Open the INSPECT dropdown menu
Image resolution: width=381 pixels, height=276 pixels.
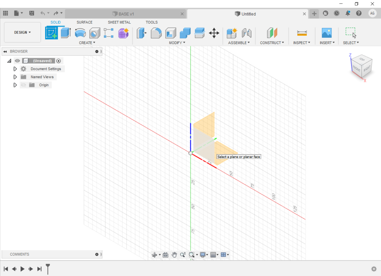click(x=302, y=43)
